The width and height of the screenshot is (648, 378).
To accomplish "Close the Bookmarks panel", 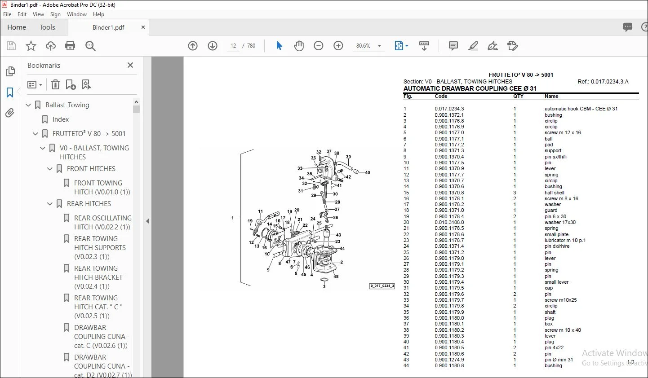I will pyautogui.click(x=130, y=65).
